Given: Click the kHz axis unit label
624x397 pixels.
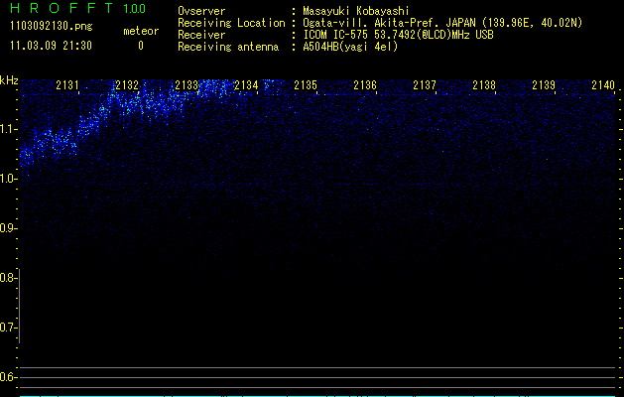Looking at the screenshot, I should click(9, 80).
